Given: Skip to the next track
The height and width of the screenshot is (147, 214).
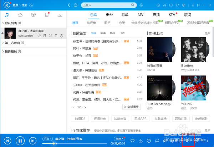Looking at the screenshot, I should click(x=33, y=141).
